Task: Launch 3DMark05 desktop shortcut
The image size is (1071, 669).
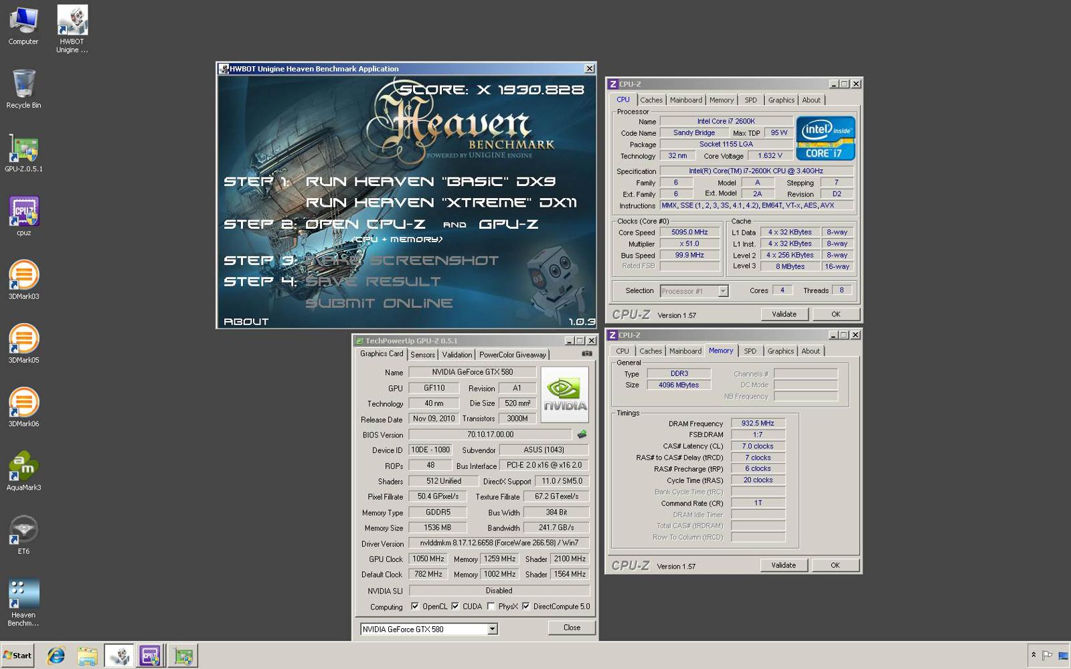Action: [x=23, y=343]
